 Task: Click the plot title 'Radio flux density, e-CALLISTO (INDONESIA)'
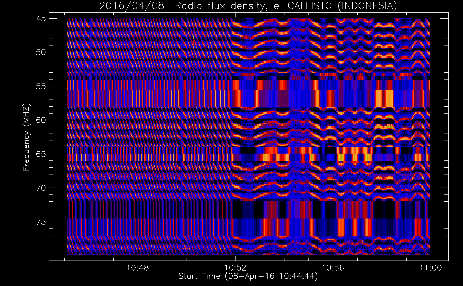[x=286, y=6]
